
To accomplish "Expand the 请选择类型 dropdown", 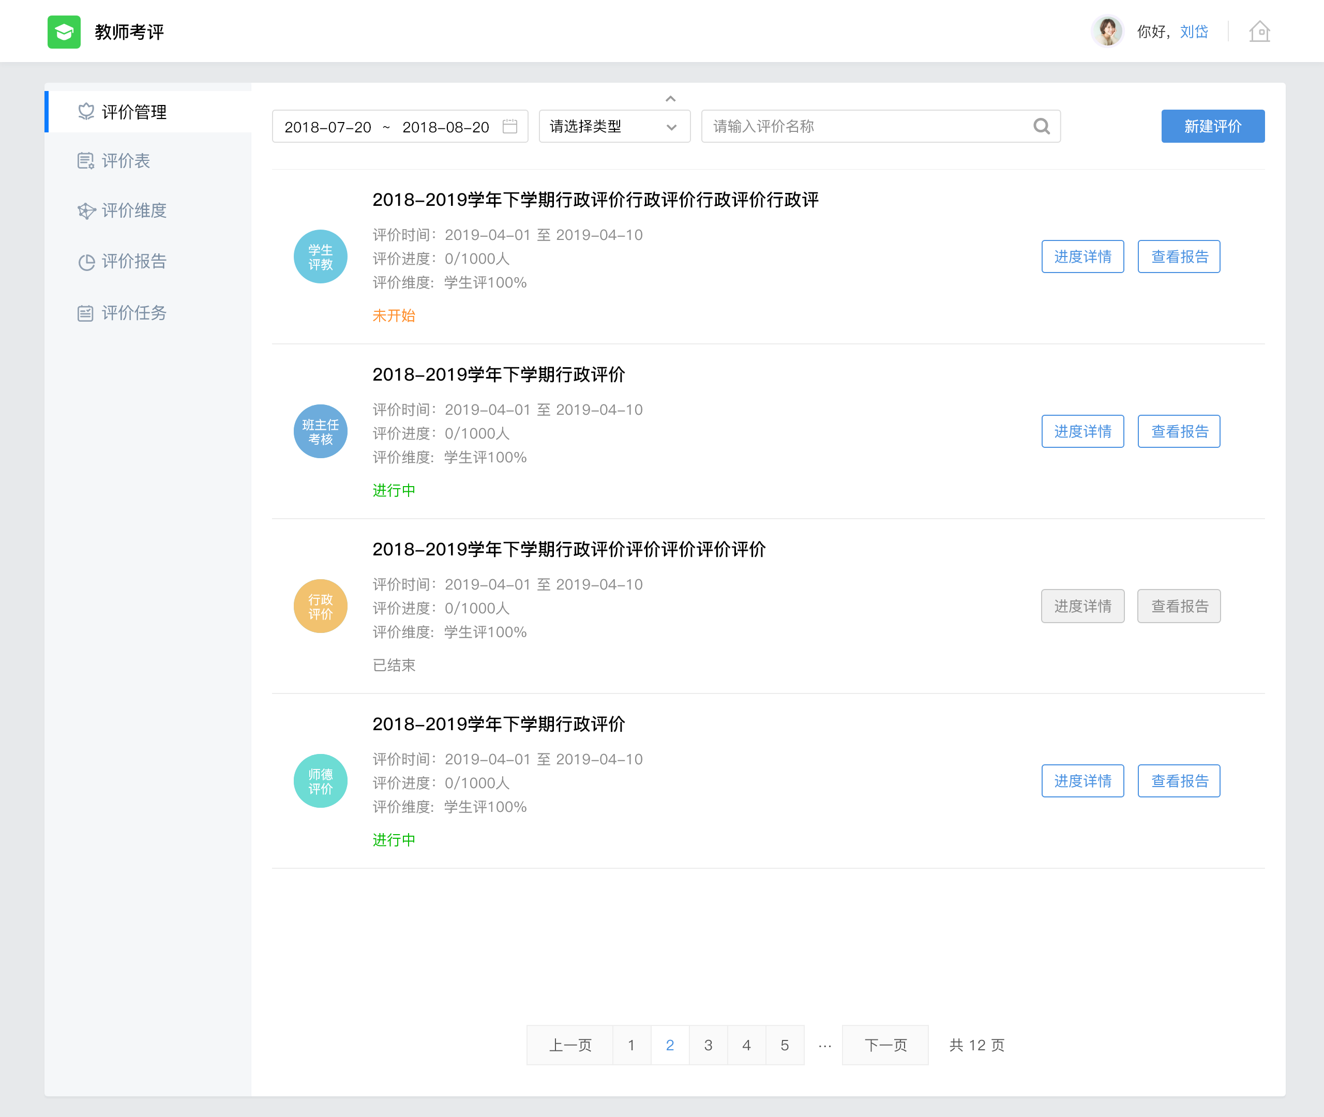I will tap(613, 126).
